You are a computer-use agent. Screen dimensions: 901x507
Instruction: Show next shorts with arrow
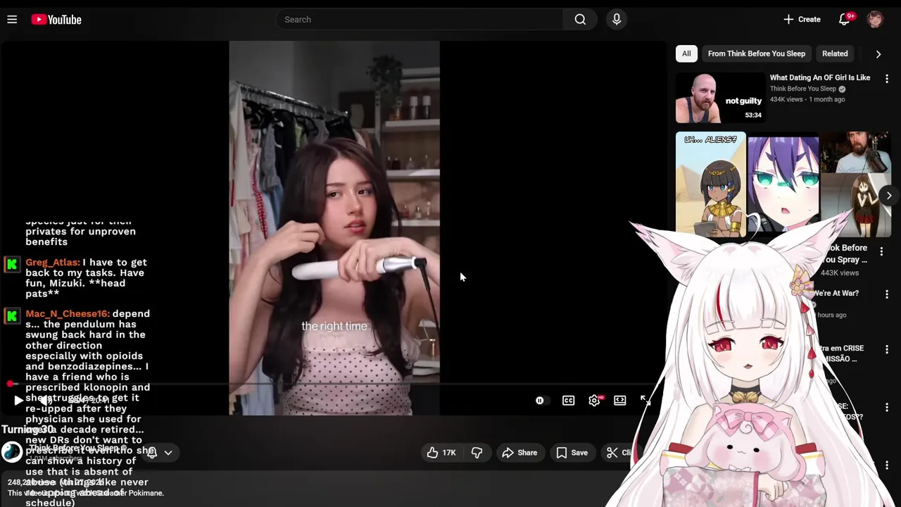click(x=889, y=196)
